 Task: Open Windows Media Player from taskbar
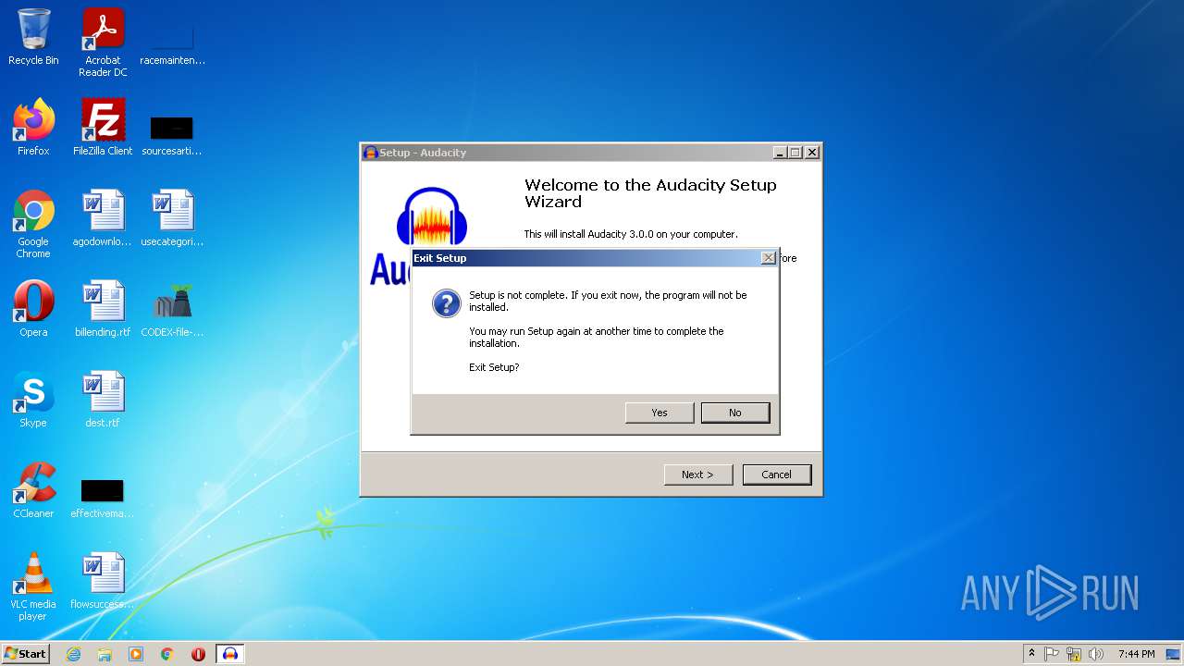click(x=136, y=654)
